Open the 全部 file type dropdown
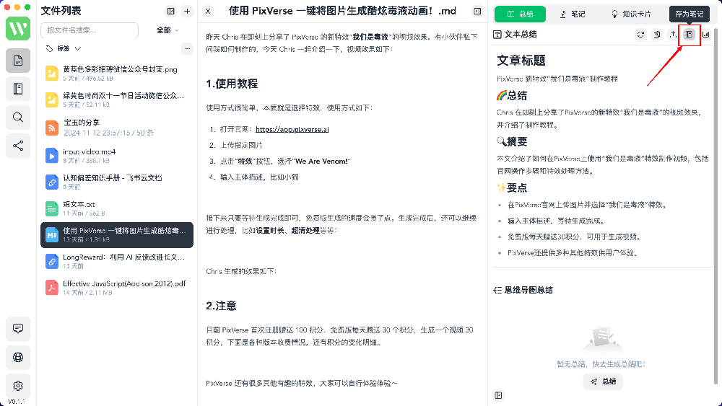The image size is (722, 406). tap(168, 30)
